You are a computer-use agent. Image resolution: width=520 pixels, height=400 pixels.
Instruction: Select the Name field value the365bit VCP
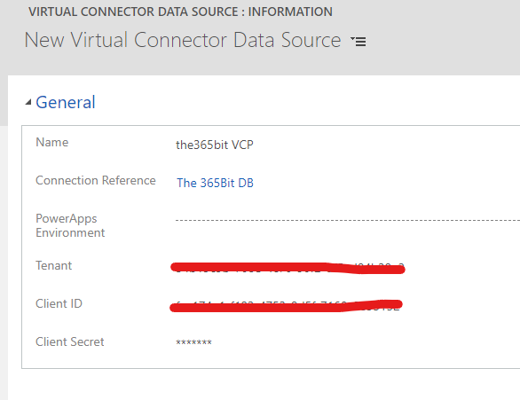coord(215,145)
